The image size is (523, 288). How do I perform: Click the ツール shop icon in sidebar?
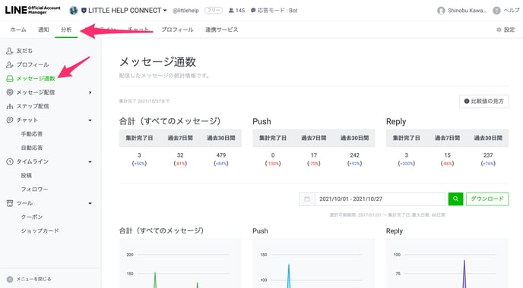click(x=10, y=203)
